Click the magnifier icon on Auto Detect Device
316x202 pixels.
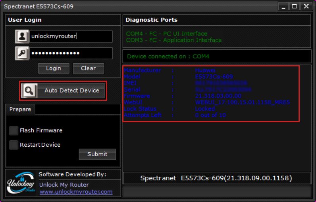[29, 91]
